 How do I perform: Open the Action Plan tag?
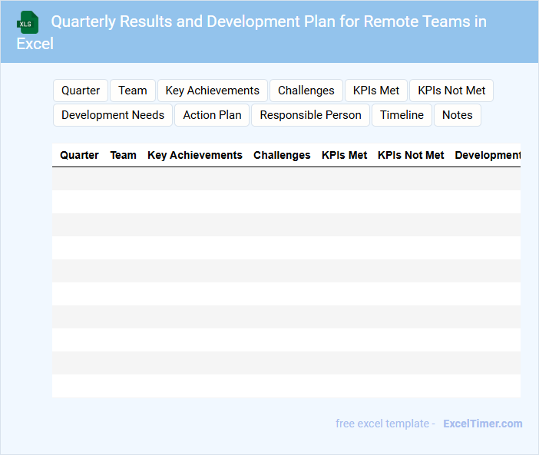[212, 115]
